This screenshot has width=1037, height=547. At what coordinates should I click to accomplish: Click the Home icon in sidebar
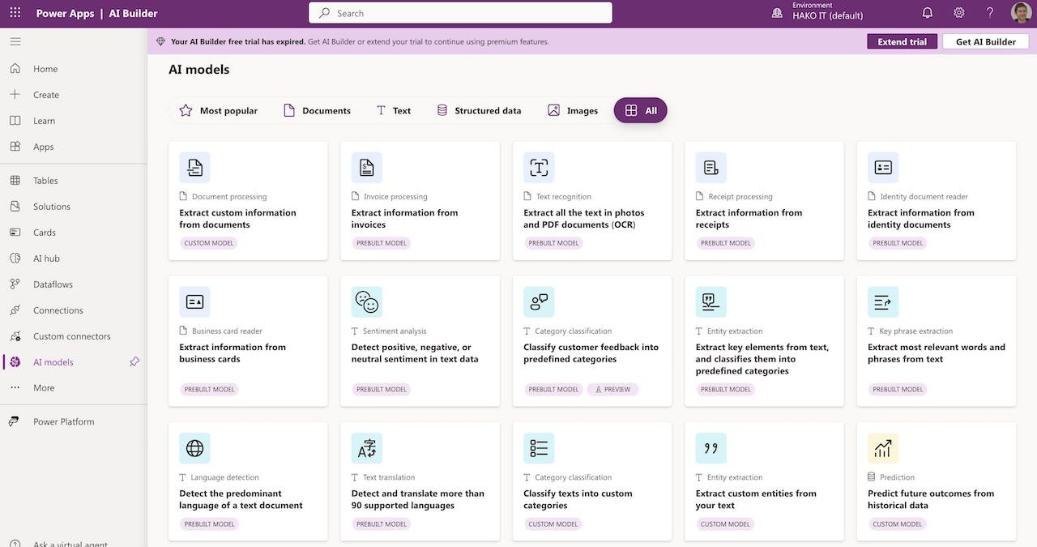coord(15,69)
